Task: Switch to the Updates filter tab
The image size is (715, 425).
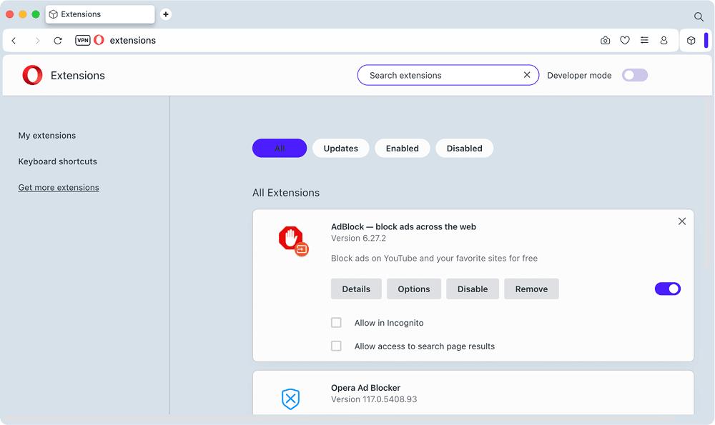Action: coord(340,149)
